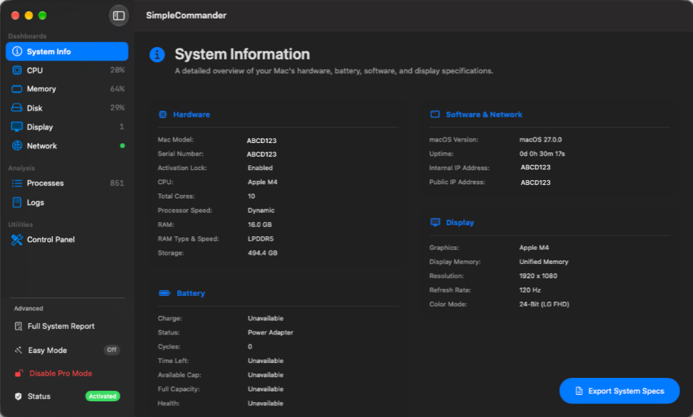Viewport: 693px width, 417px height.
Task: Click the Refresh Rate value 120 Hz
Action: coord(530,290)
